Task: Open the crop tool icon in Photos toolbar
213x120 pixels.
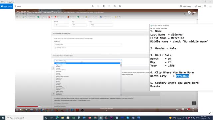Action: [120, 6]
